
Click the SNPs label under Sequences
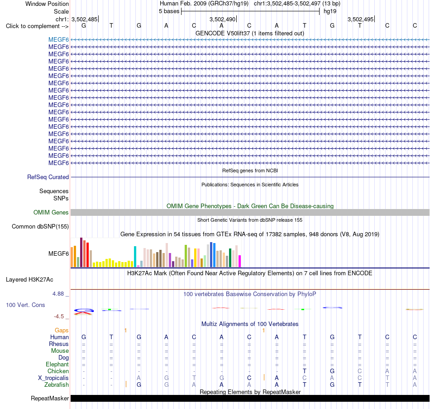coord(61,198)
